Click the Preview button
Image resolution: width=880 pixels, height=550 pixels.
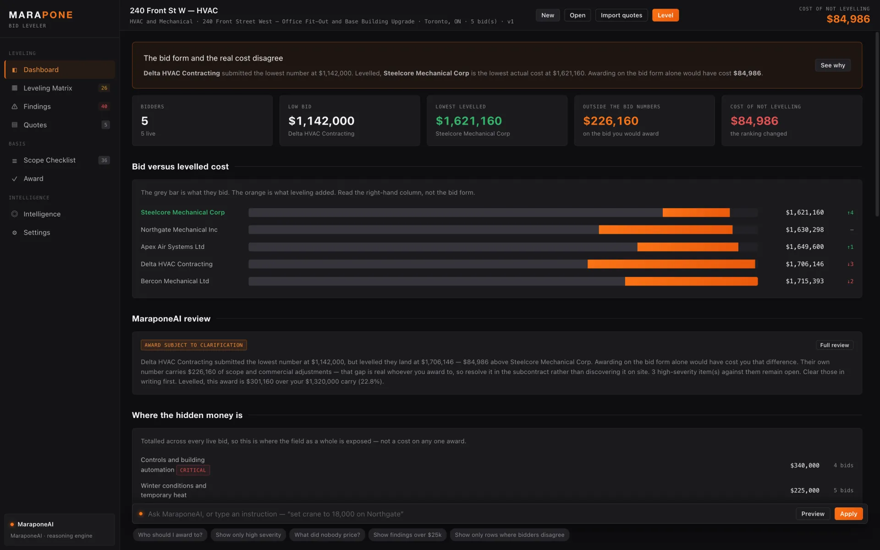tap(813, 514)
